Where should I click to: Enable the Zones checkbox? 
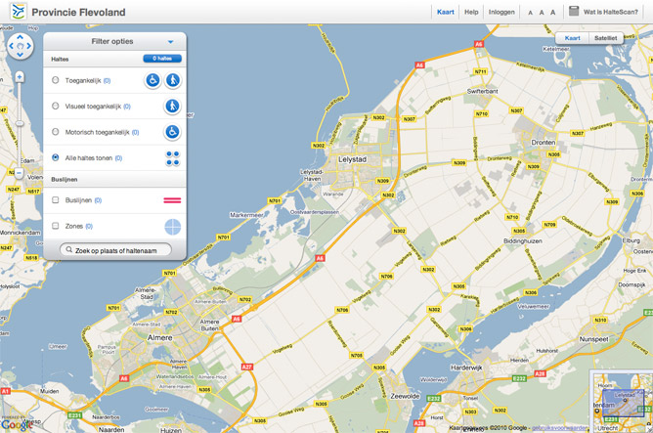pyautogui.click(x=56, y=226)
